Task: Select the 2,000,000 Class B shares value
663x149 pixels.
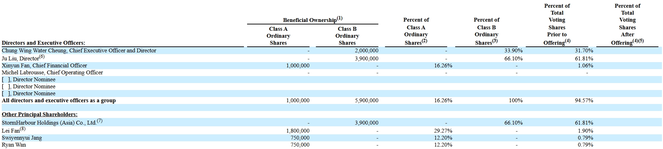Action: tap(366, 51)
